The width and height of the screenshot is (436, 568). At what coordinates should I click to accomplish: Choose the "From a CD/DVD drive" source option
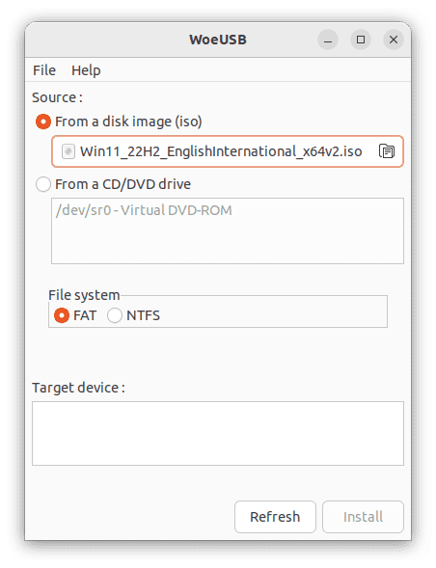[x=43, y=184]
